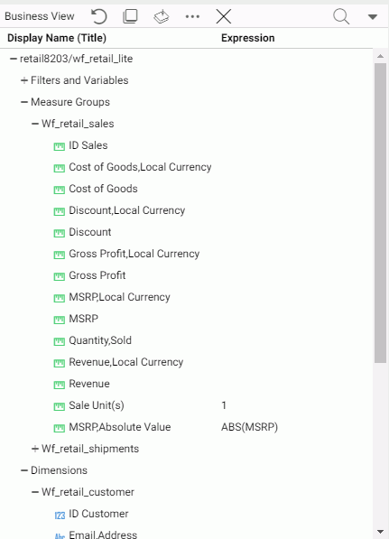389x539 pixels.
Task: Click the Display Name (Title) column header
Action: [x=57, y=38]
